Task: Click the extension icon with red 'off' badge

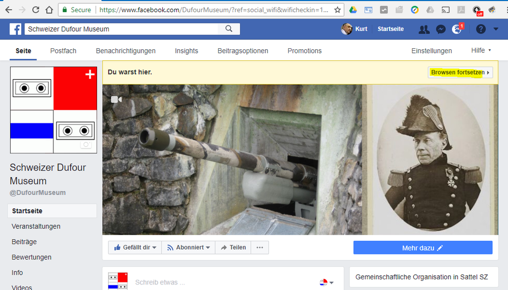Action: click(477, 10)
